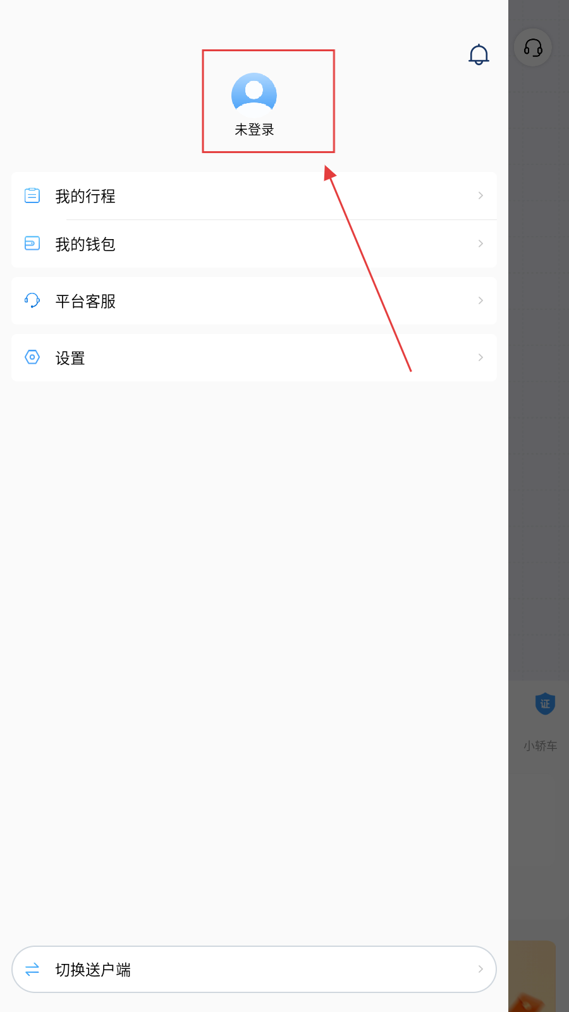
Task: Tap the blue profile avatar
Action: 254,95
